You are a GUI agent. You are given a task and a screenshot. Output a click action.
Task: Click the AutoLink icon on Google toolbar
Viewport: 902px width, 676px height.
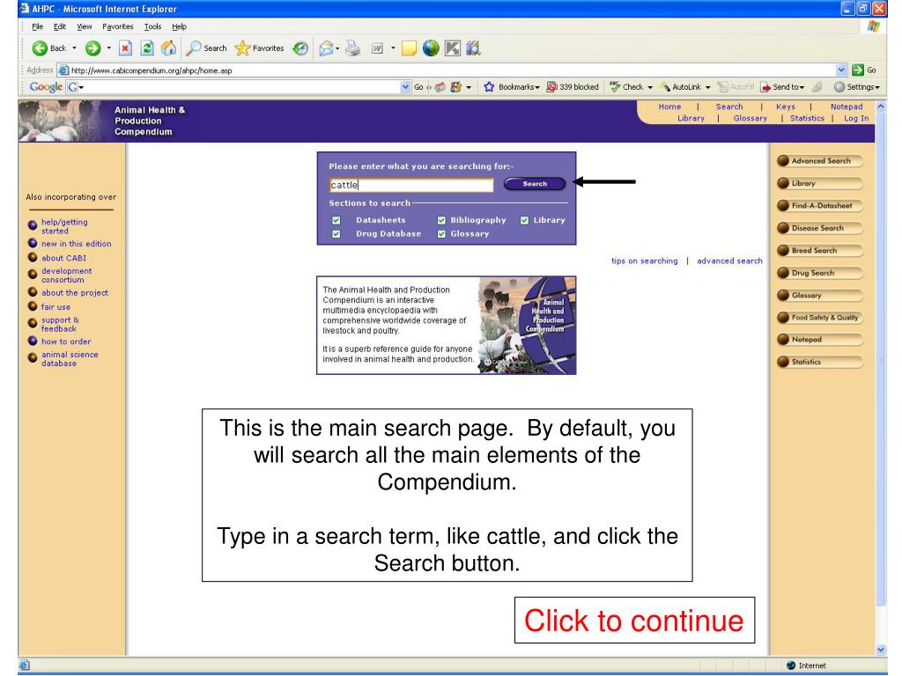click(x=665, y=87)
